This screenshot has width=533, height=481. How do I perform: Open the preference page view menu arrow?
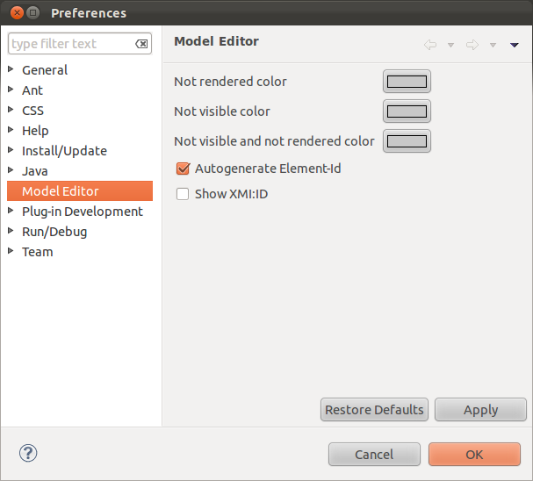[x=515, y=45]
